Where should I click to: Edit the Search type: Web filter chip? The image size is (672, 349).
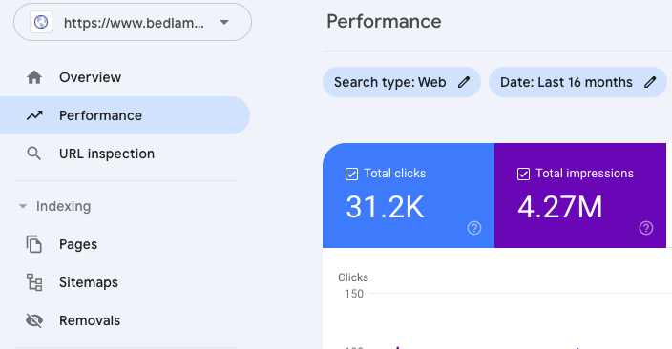[x=402, y=82]
